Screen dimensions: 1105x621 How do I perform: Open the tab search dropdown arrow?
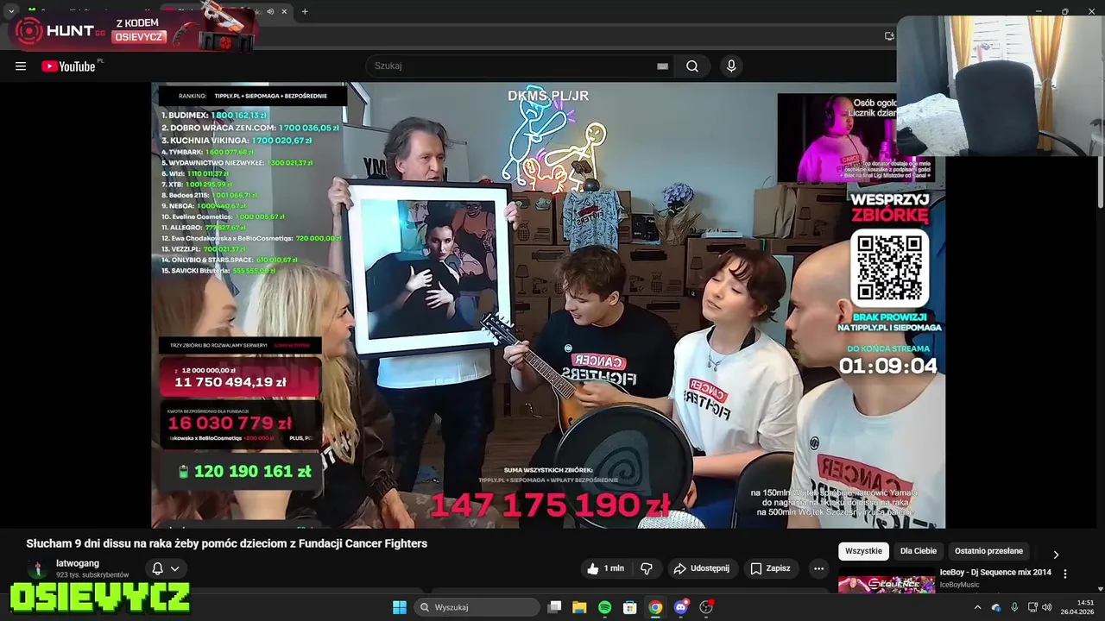(11, 11)
